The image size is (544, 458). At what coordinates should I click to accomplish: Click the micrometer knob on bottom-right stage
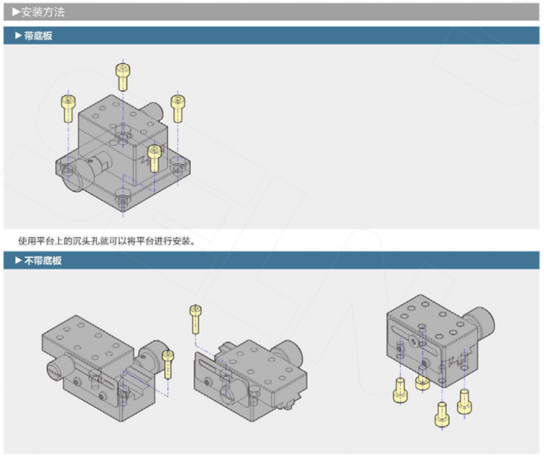[481, 321]
